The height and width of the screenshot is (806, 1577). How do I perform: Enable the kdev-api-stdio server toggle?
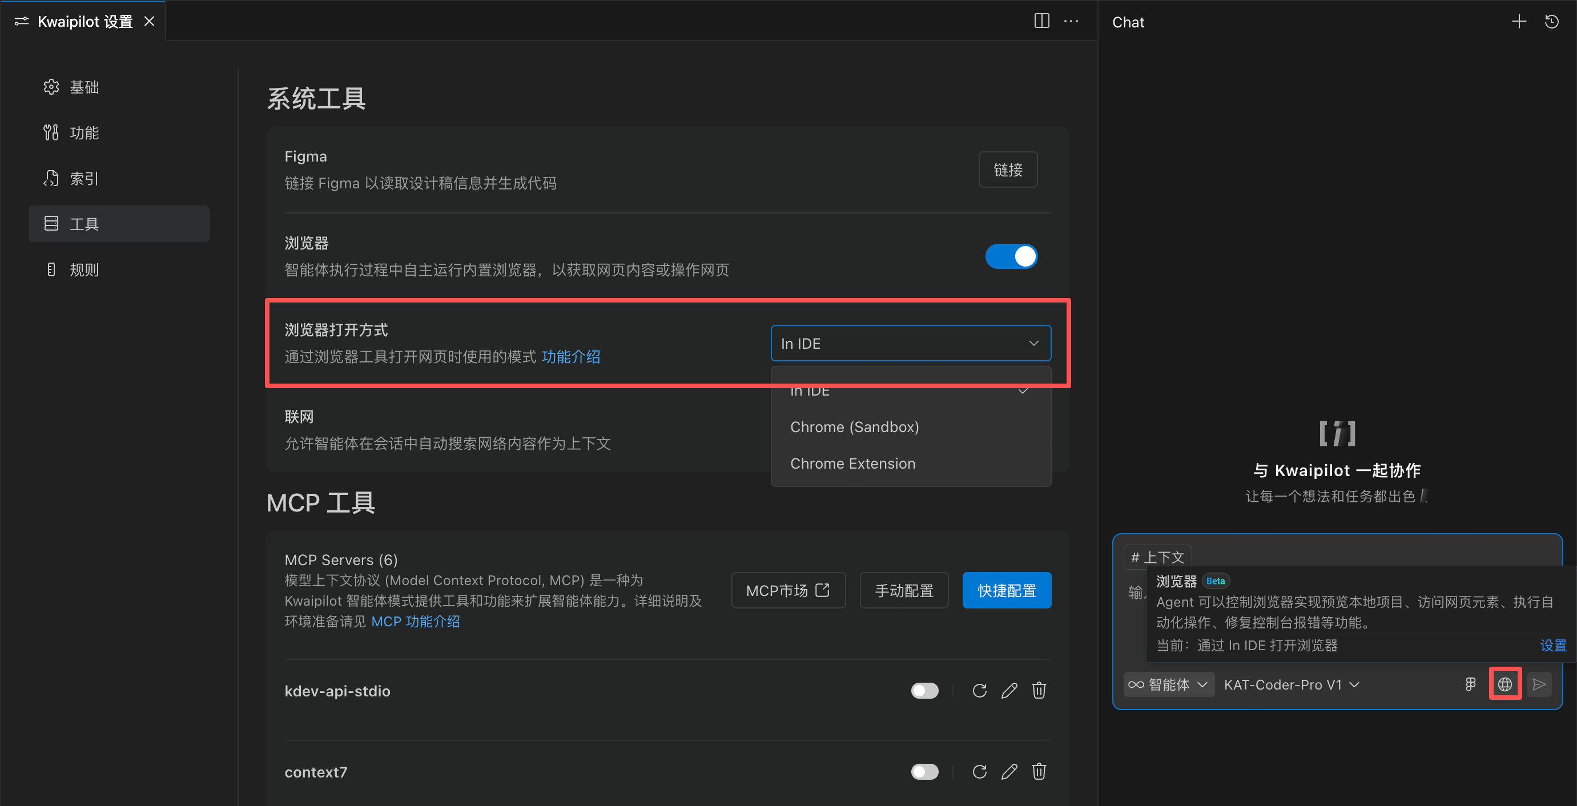925,691
